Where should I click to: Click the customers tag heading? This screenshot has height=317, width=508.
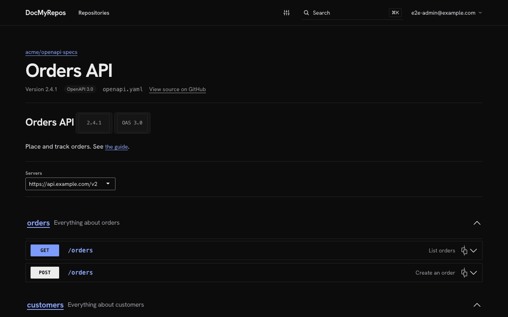[45, 305]
